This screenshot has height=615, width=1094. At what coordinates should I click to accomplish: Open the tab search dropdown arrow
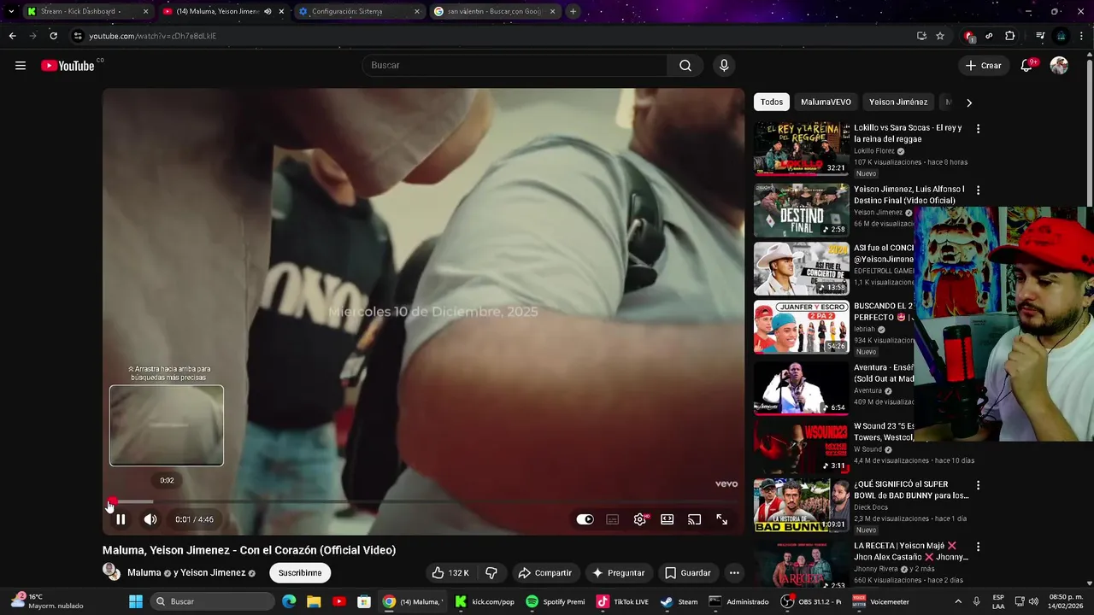coord(10,12)
